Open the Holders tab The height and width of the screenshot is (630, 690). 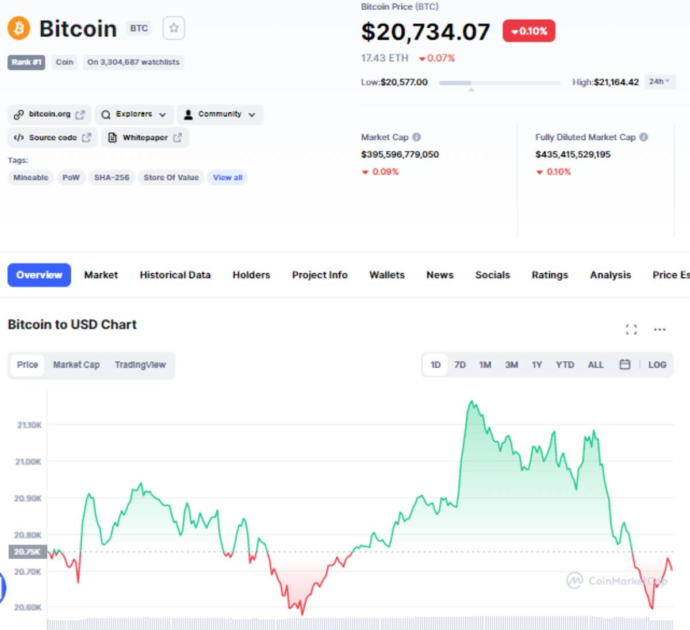click(x=251, y=275)
